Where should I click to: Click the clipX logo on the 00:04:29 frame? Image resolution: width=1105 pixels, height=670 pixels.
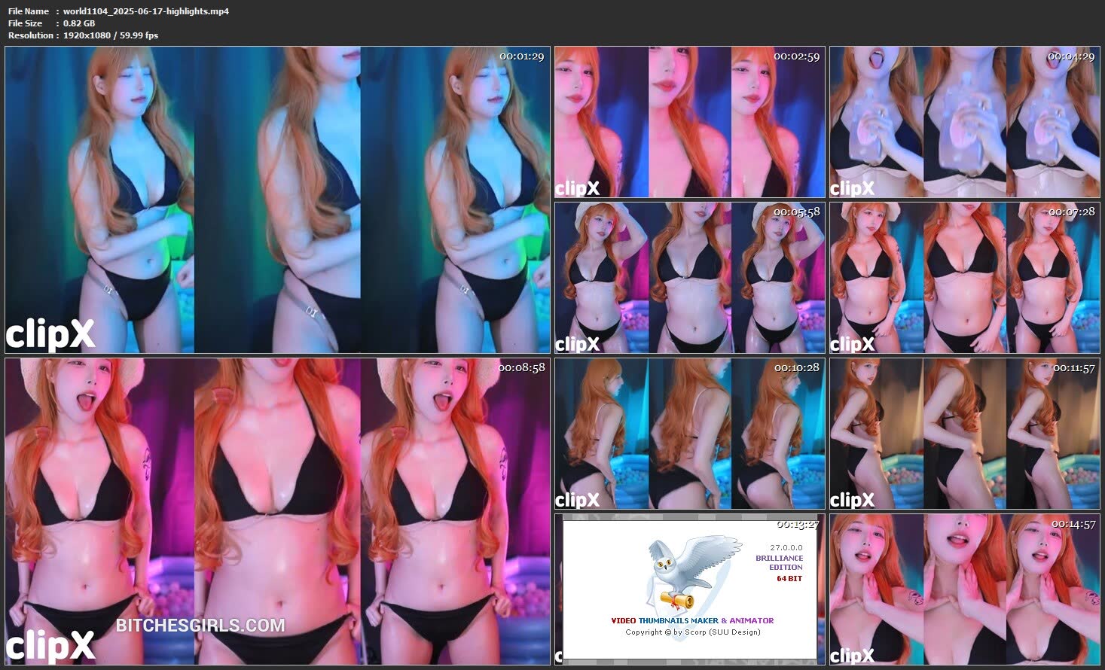click(852, 187)
